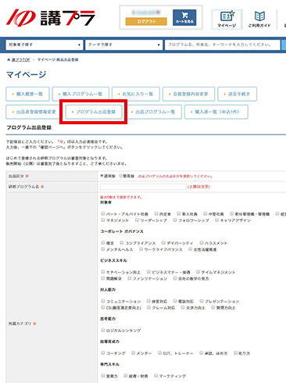Screen dimensions: 286x383
Task: Check the 電話対応 checkbox
Action: point(175,301)
